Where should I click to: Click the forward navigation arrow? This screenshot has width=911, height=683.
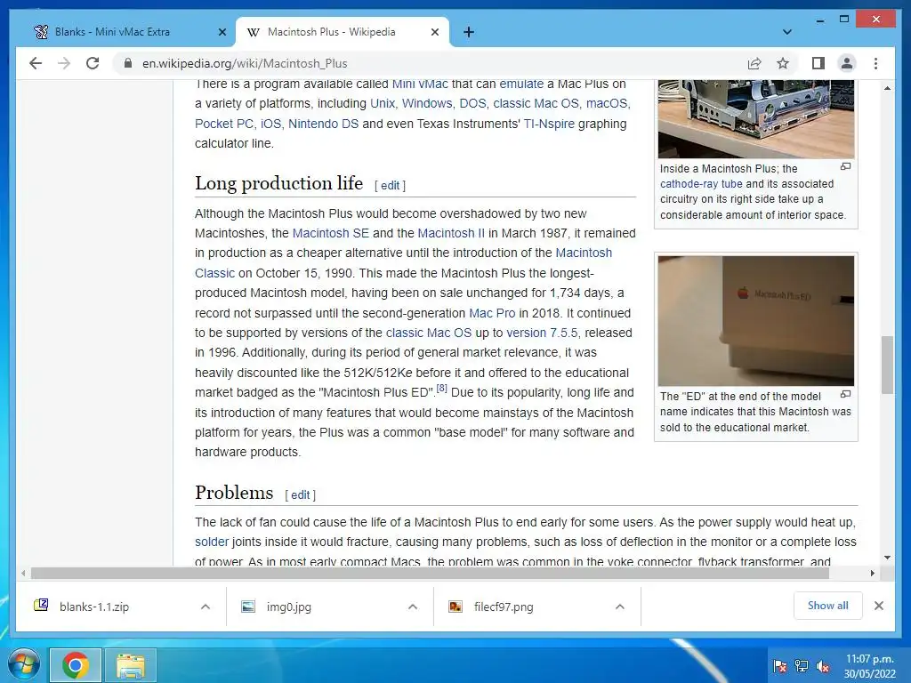(x=64, y=63)
